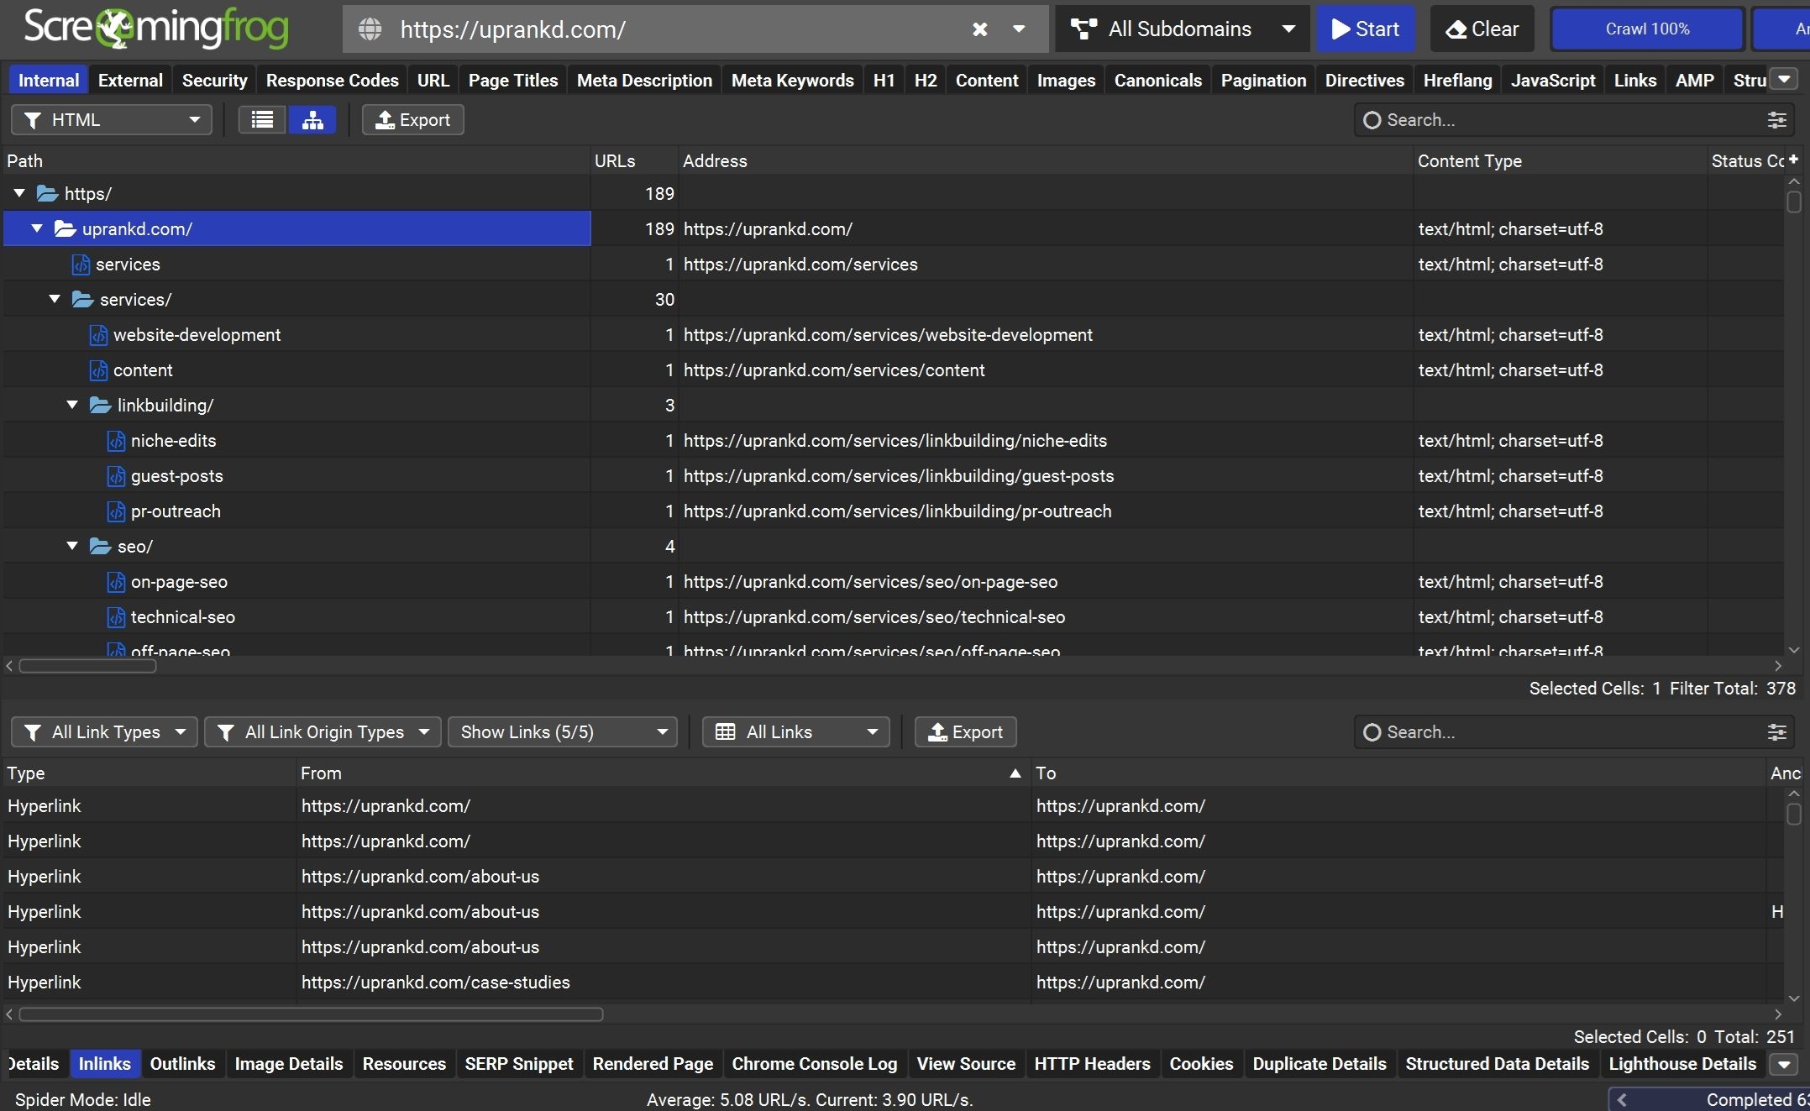The height and width of the screenshot is (1111, 1810).
Task: Collapse the seo/ folder
Action: pos(72,546)
